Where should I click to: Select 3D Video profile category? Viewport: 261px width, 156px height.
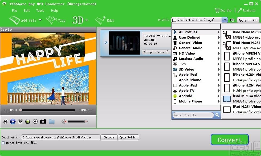(x=196, y=69)
